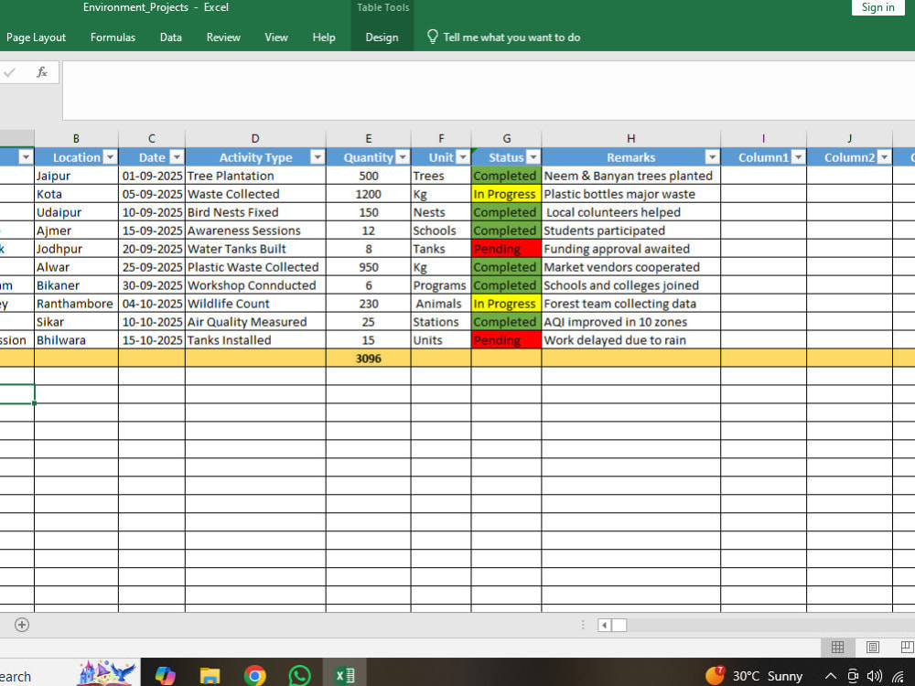This screenshot has height=686, width=915.
Task: Open Google Chrome from the taskbar
Action: tap(254, 676)
